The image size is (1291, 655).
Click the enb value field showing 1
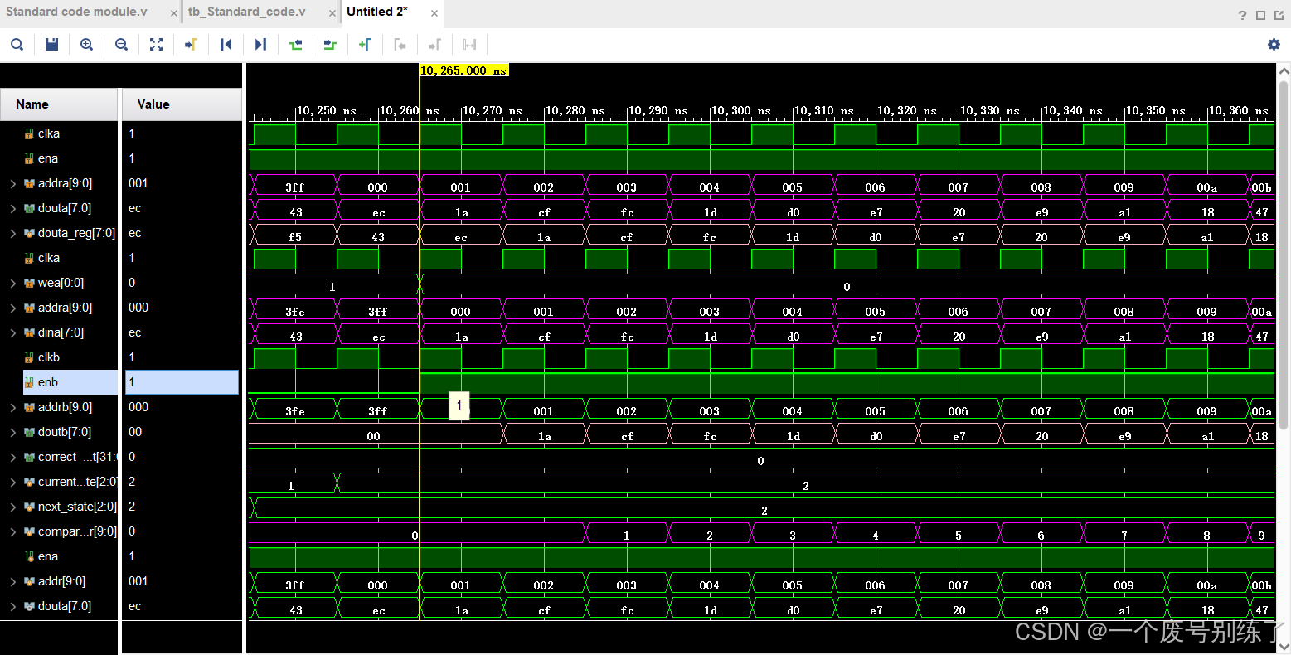point(182,382)
